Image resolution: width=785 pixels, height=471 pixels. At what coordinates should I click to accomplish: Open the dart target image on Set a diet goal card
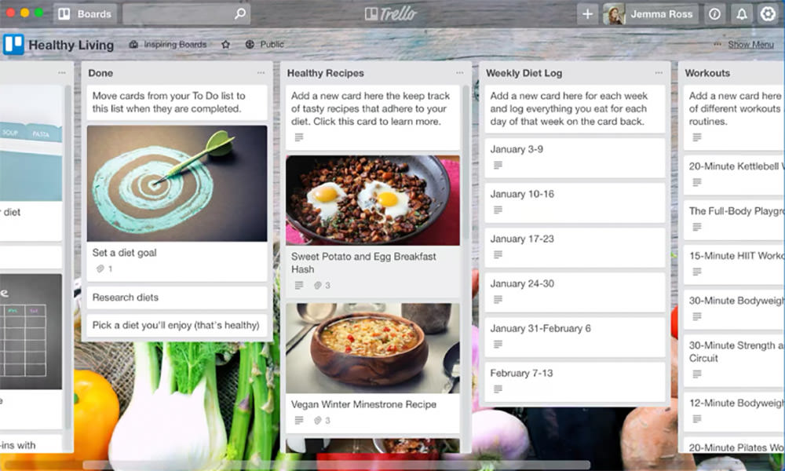177,184
